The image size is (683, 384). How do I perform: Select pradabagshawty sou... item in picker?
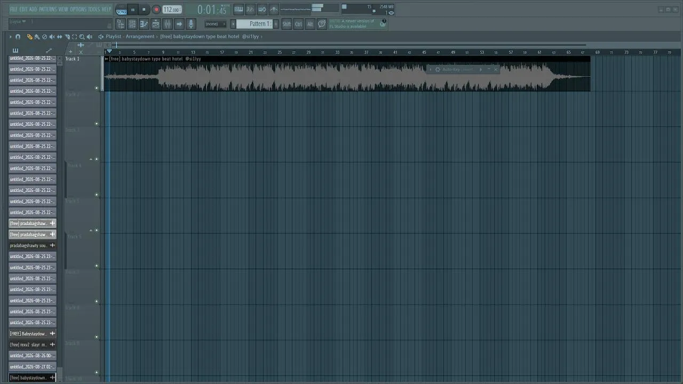click(33, 245)
